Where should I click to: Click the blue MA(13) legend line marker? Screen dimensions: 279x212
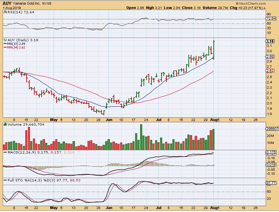5,44
